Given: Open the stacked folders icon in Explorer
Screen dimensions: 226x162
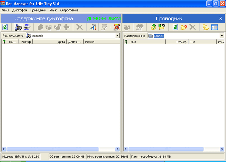Looking at the screenshot, I should click(206, 27).
